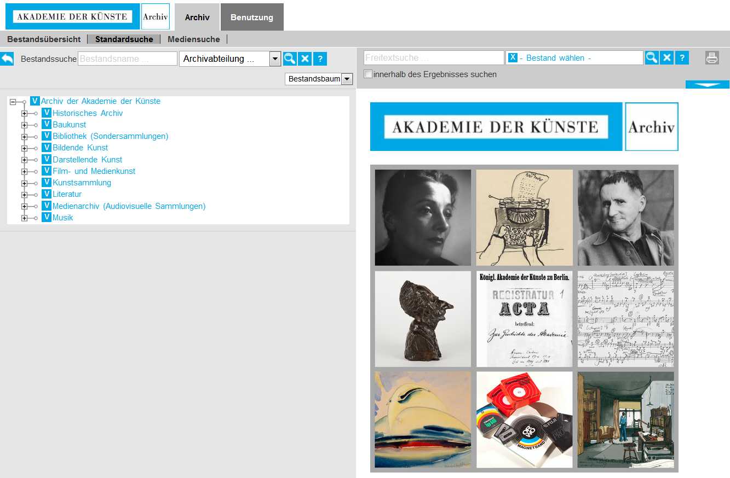Open the Film- und Medienkunst link
Viewport: 730px width, 478px height.
pos(94,171)
